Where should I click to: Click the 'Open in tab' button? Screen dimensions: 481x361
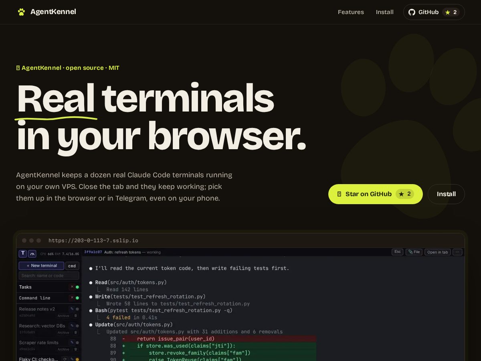438,252
